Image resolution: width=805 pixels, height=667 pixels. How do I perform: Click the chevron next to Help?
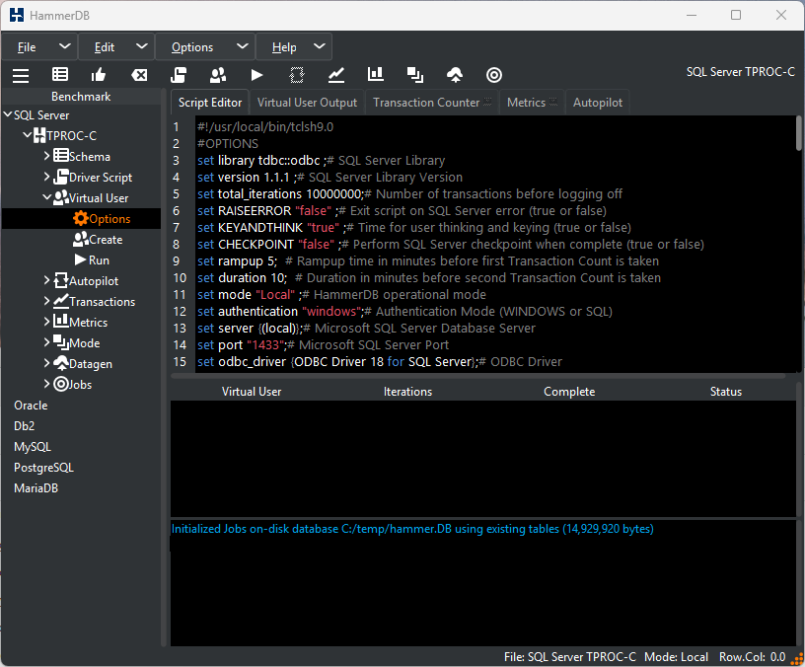[x=320, y=46]
